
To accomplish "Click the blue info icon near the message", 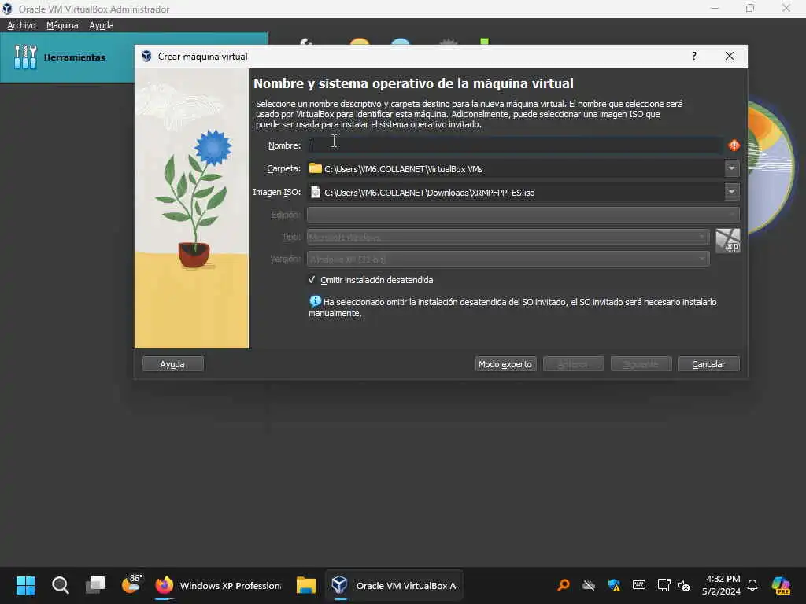I will (x=315, y=301).
